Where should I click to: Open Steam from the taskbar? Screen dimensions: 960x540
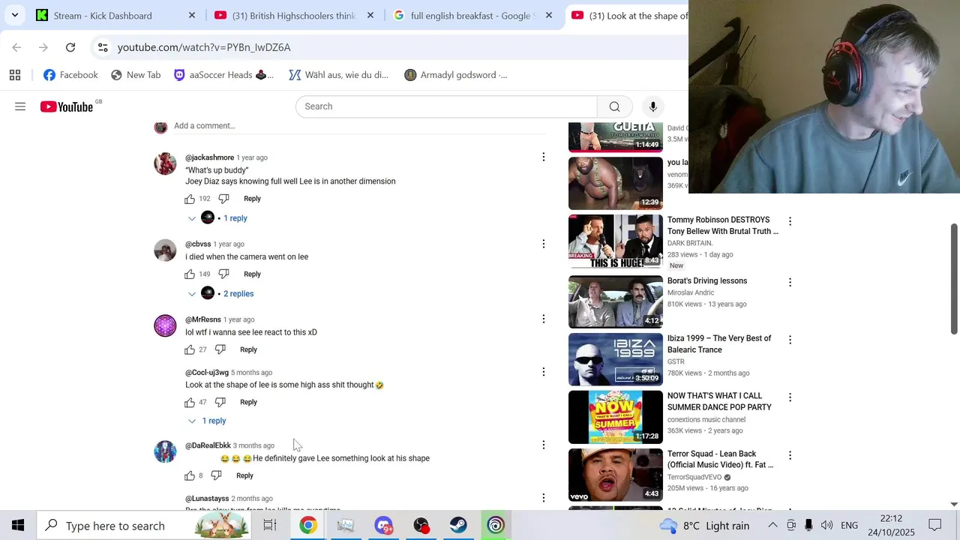(458, 526)
